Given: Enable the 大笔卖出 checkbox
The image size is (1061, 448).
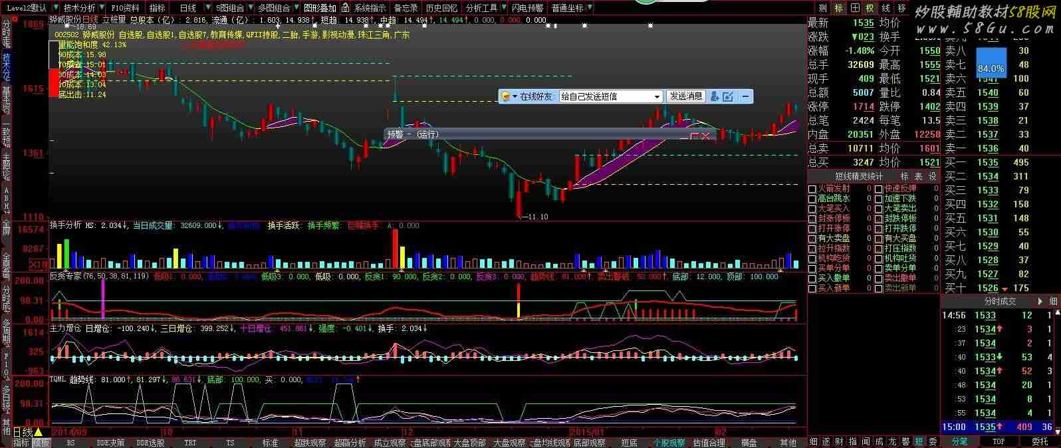Looking at the screenshot, I should [878, 209].
